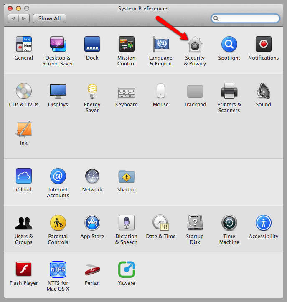Go back with the left arrow button

tap(13, 18)
